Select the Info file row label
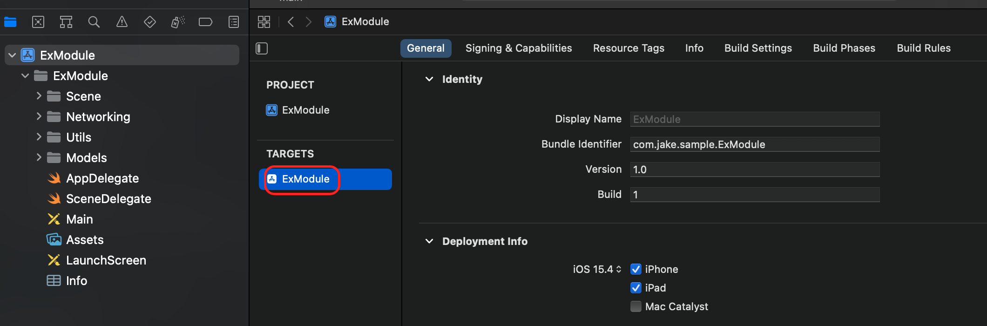This screenshot has height=326, width=987. (77, 281)
